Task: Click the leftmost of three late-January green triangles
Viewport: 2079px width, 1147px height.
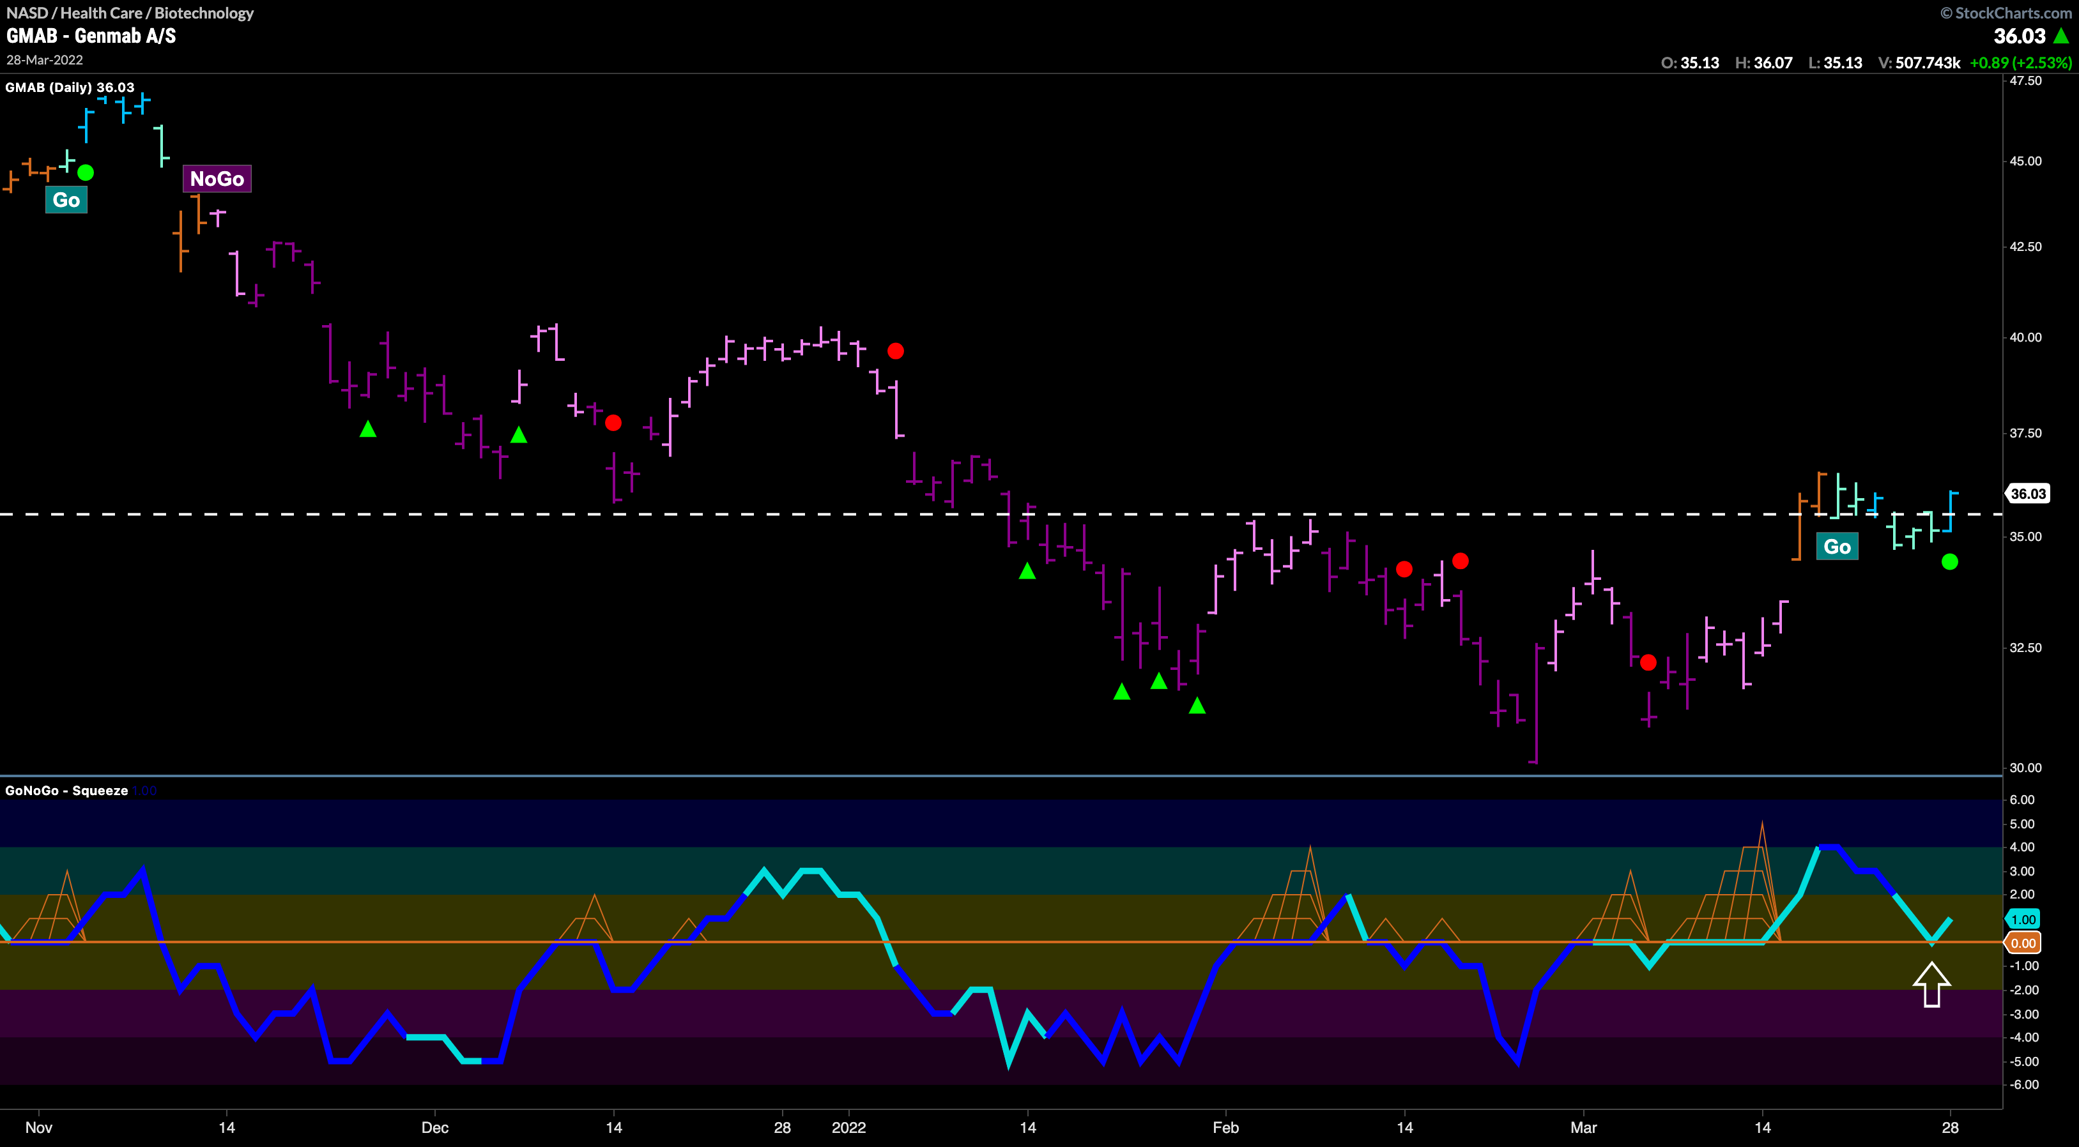Action: 1122,691
